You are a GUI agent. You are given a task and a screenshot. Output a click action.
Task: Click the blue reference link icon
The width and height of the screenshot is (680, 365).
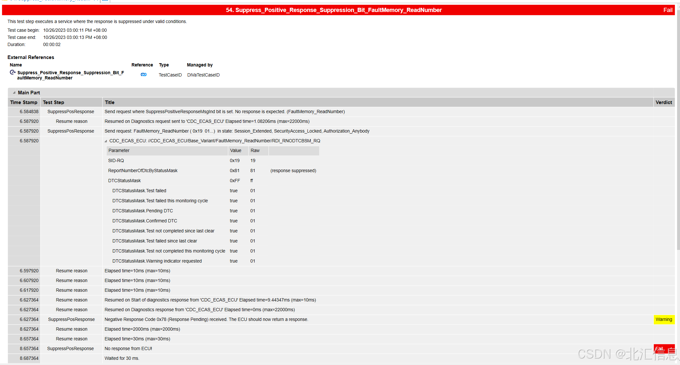(143, 75)
